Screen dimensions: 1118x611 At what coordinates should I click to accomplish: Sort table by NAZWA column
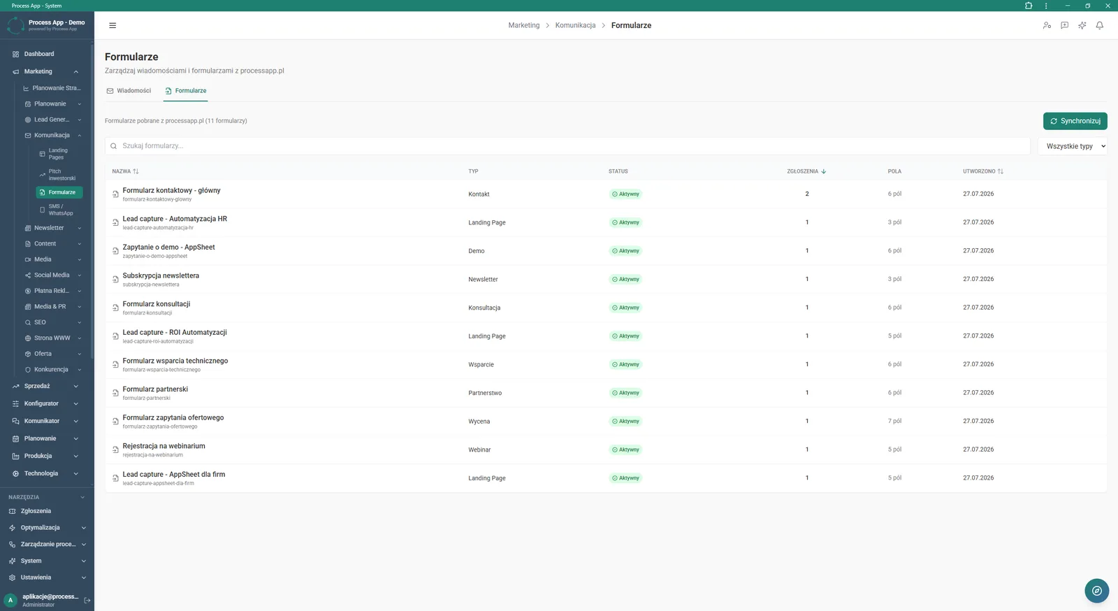(126, 171)
